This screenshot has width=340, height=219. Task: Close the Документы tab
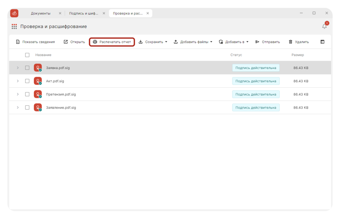pyautogui.click(x=60, y=13)
